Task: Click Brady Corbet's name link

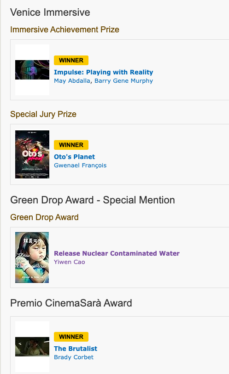Action: [x=74, y=357]
